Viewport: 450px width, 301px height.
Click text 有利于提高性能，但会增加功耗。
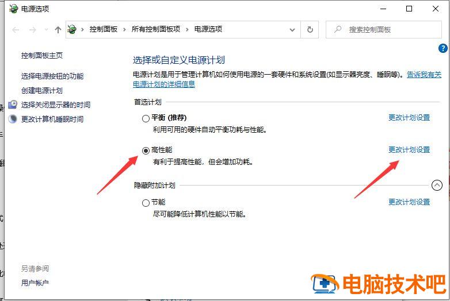pos(203,162)
